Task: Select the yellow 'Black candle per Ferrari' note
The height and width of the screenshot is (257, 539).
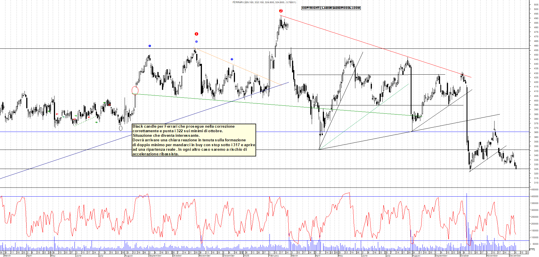Action: tap(194, 140)
